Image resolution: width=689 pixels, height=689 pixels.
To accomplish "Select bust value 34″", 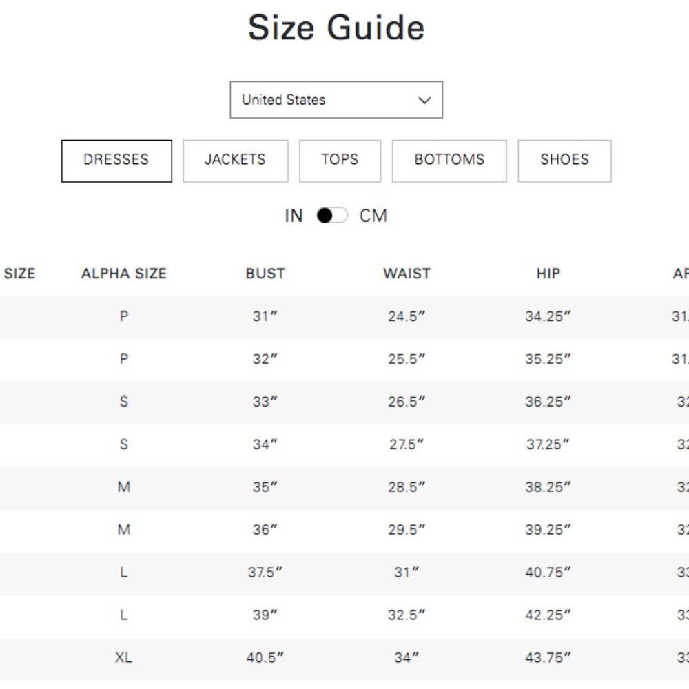I will tap(265, 444).
